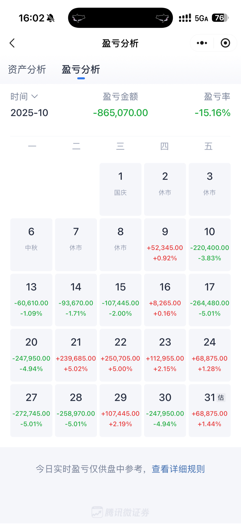Tap the 估 estimate badge on day 31

(x=221, y=397)
